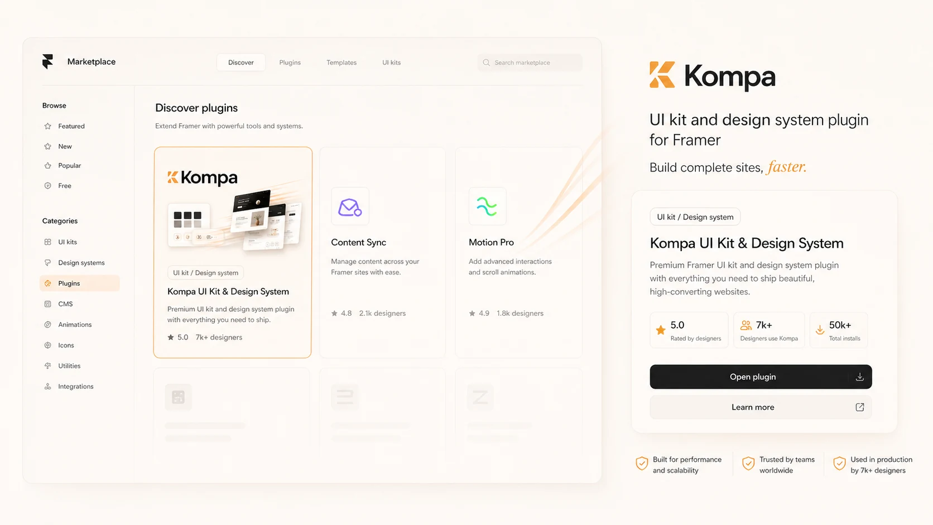
Task: Click the designers people icon near 7k+
Action: point(746,325)
